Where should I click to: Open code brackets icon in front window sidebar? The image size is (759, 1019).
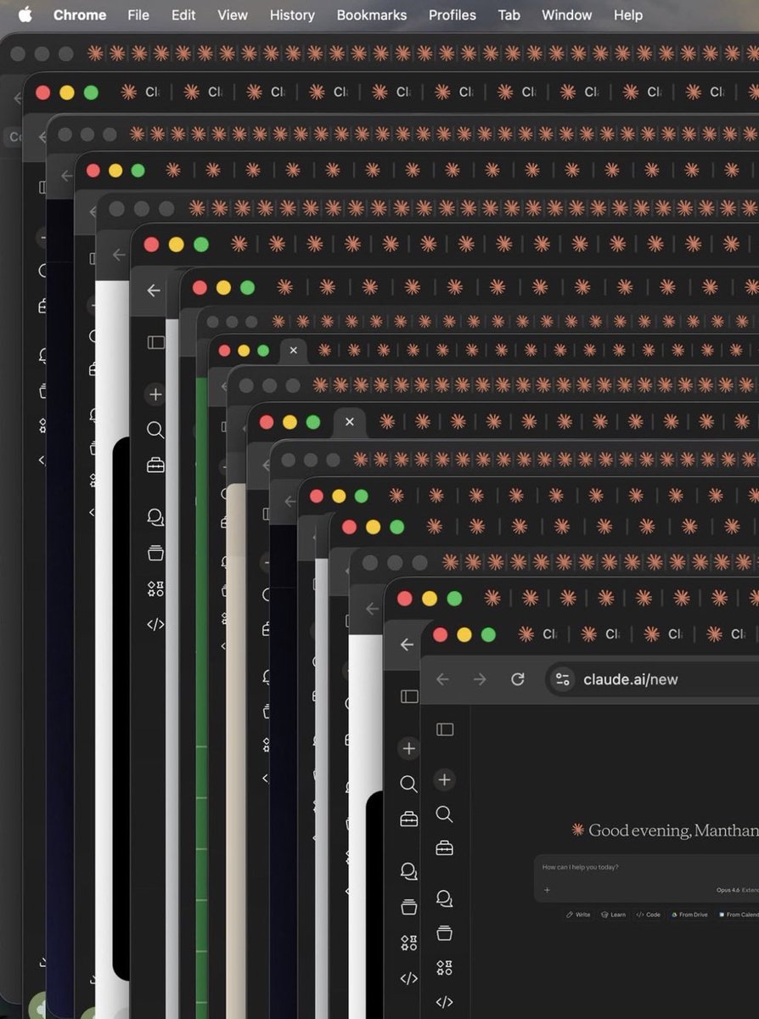point(444,1002)
